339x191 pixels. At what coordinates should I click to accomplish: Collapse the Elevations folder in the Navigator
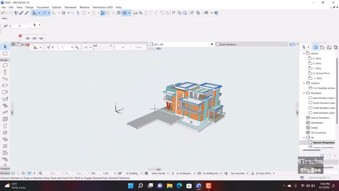click(304, 93)
